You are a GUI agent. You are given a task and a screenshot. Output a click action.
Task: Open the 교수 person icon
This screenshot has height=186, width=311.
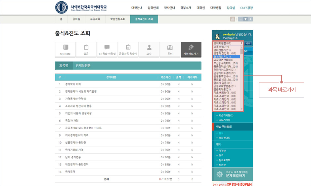point(149,50)
